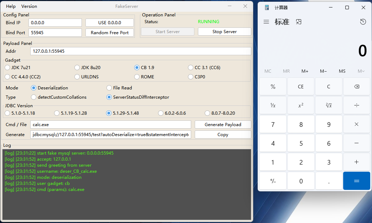Screen dimensions: 372x223
Task: Click the Calculator plus/minus sign key
Action: click(x=273, y=181)
